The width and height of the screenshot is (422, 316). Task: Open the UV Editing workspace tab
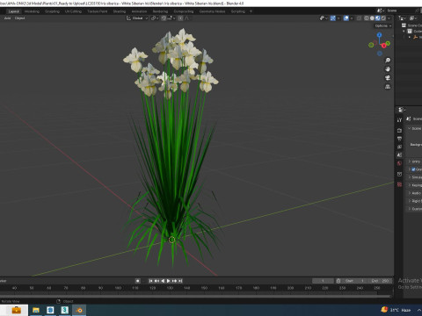pos(73,11)
